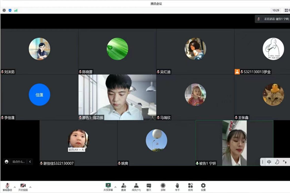Raise hand using 举手 icon
This screenshot has width=290, height=193.
177,186
